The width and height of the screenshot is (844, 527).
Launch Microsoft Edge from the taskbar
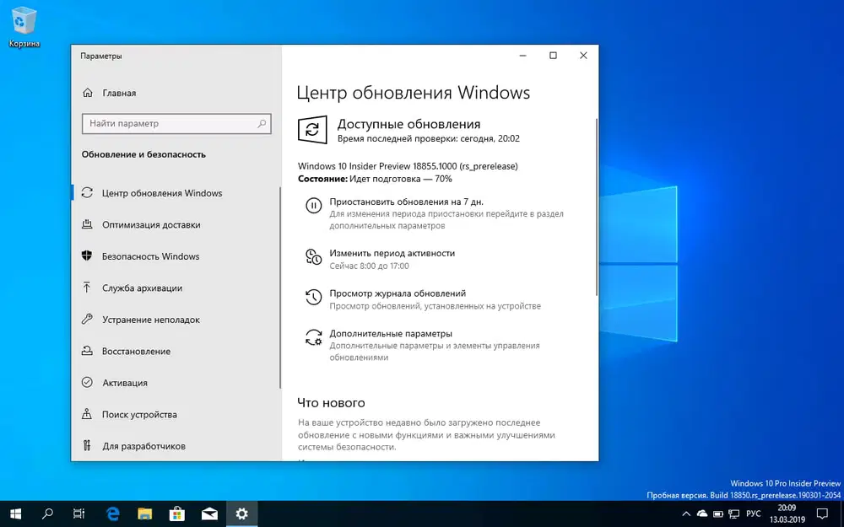[112, 514]
